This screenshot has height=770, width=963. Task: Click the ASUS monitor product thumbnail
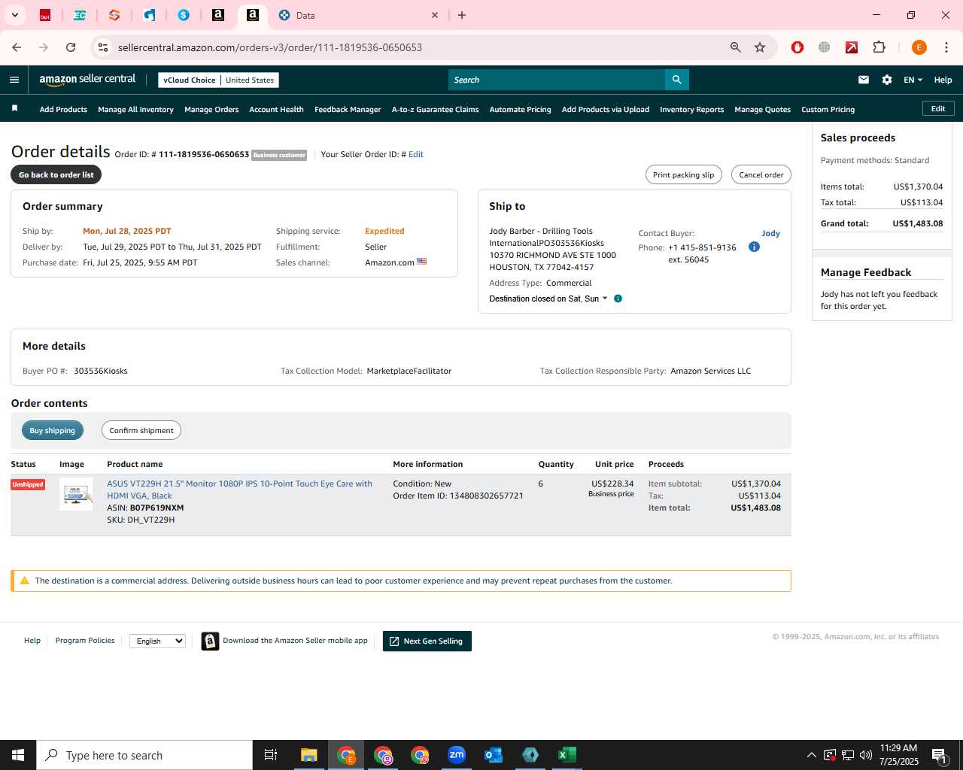pos(76,494)
